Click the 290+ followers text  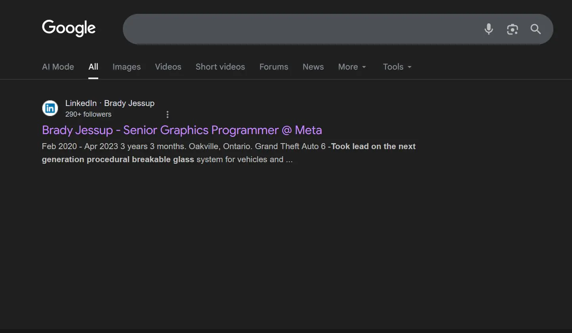[x=88, y=114]
